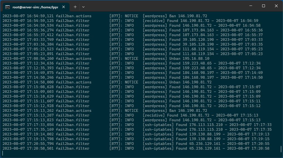Select the root@server-sim terminal tab title
This screenshot has width=283, height=158.
[35, 7]
